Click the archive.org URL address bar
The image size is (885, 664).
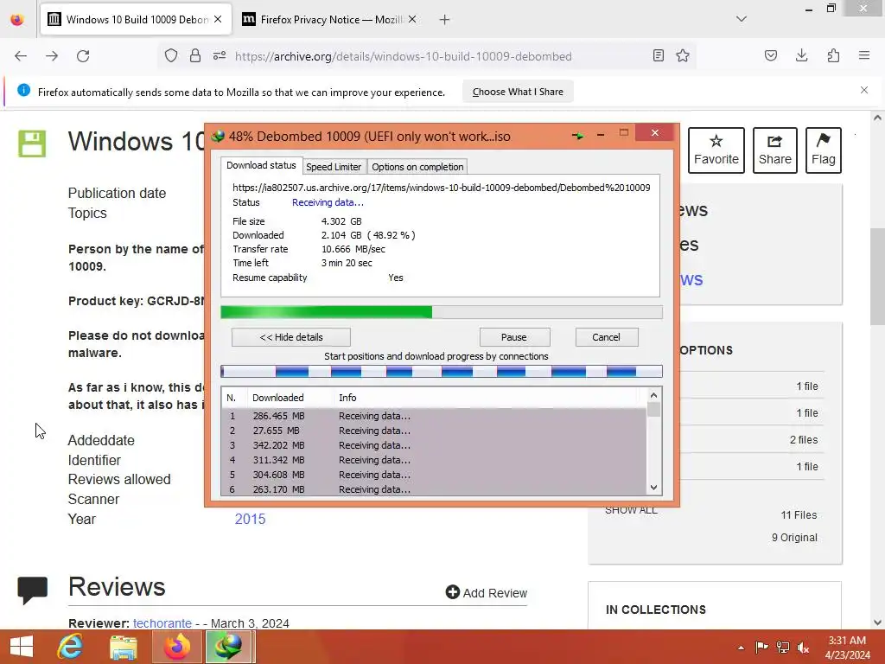pos(403,56)
